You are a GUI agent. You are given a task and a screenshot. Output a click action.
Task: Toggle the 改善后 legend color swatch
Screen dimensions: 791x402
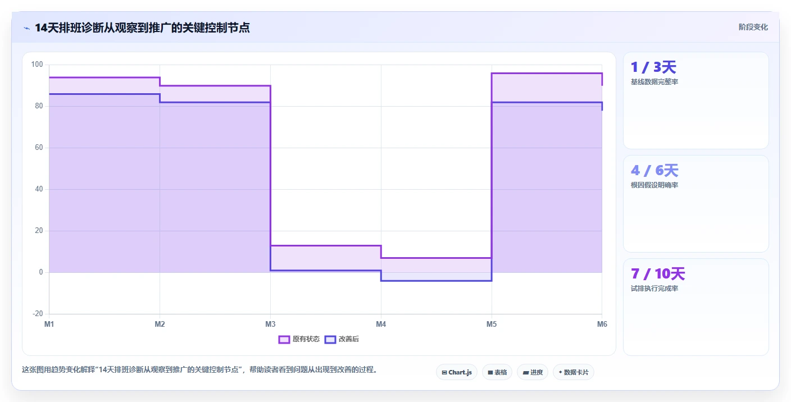[x=330, y=339]
